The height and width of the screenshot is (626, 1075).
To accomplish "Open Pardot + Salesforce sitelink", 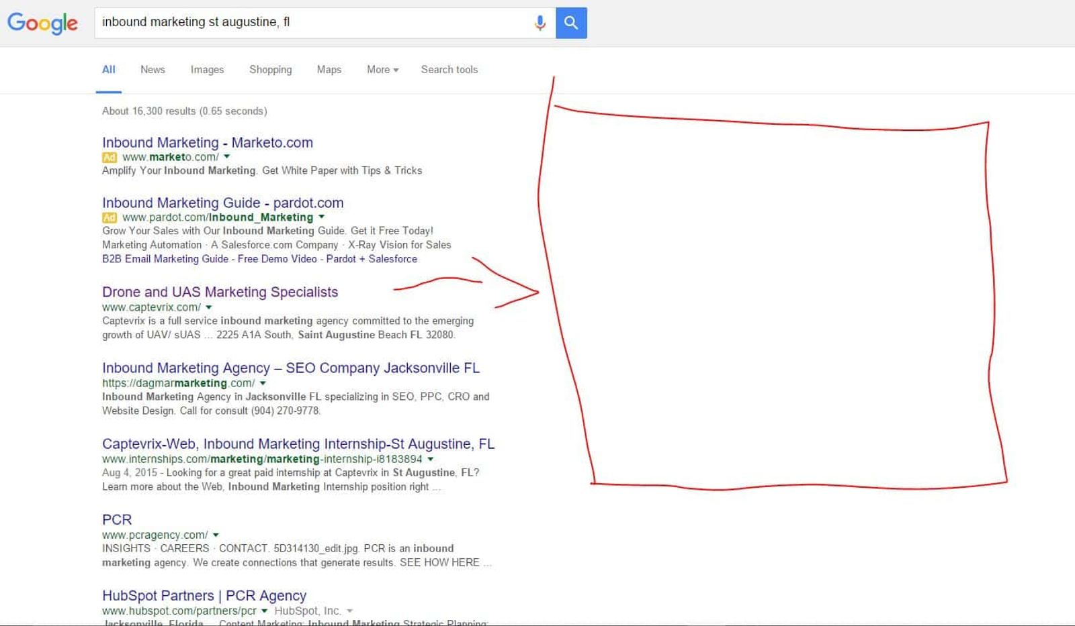I will pos(372,259).
